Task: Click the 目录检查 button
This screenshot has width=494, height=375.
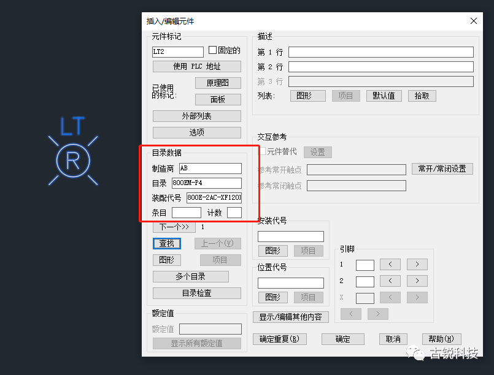Action: (x=196, y=294)
